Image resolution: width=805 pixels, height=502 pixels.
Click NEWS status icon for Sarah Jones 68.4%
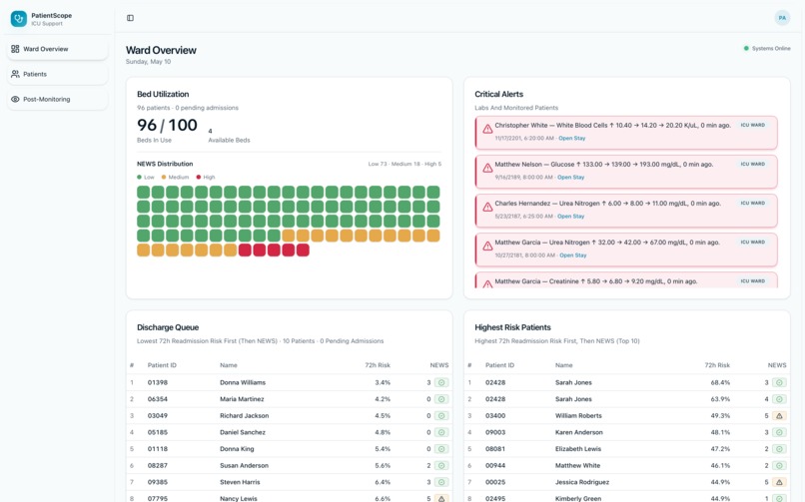(779, 382)
